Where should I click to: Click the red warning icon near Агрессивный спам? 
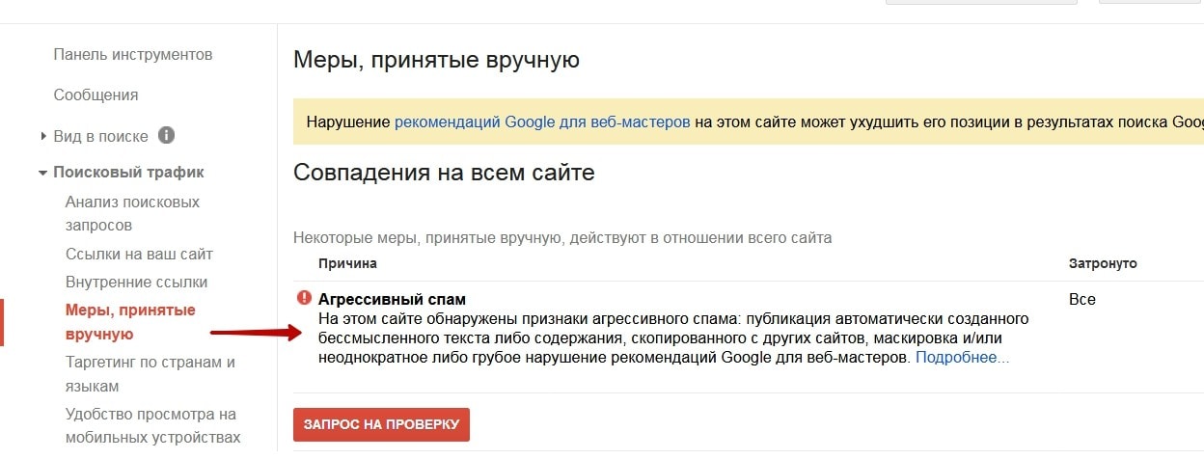305,298
